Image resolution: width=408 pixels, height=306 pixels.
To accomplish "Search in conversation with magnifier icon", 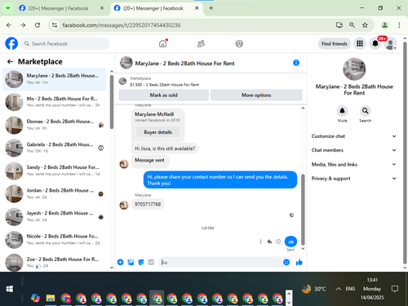I will [365, 111].
